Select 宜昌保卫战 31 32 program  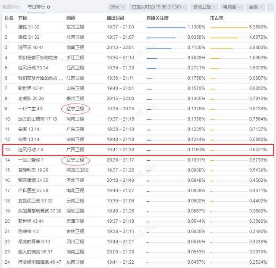point(35,201)
